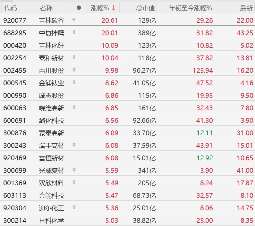Open stock 双欣材料
Screen dimensions: 255x226
[51, 183]
